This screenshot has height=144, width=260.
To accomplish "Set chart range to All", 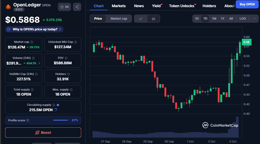I will 231,19.
